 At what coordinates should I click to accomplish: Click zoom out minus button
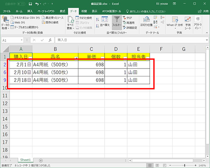(170, 165)
